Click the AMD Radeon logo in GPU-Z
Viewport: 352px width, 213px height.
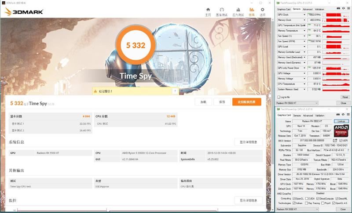pos(341,131)
